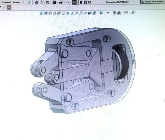Viewport: 165px width, 140px height.
Task: Open Apply Scene icon
Action: (x=119, y=13)
